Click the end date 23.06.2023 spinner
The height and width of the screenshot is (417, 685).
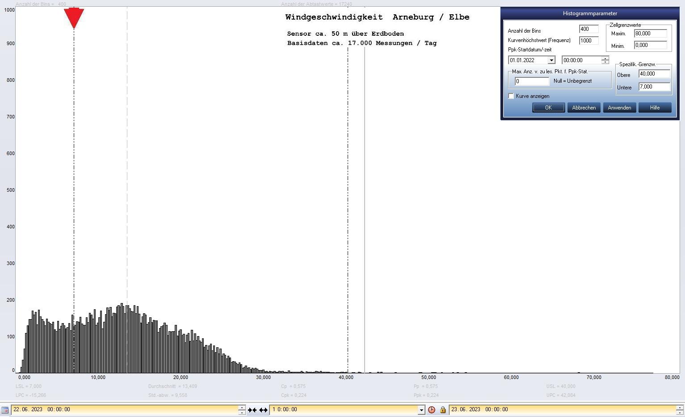680,409
